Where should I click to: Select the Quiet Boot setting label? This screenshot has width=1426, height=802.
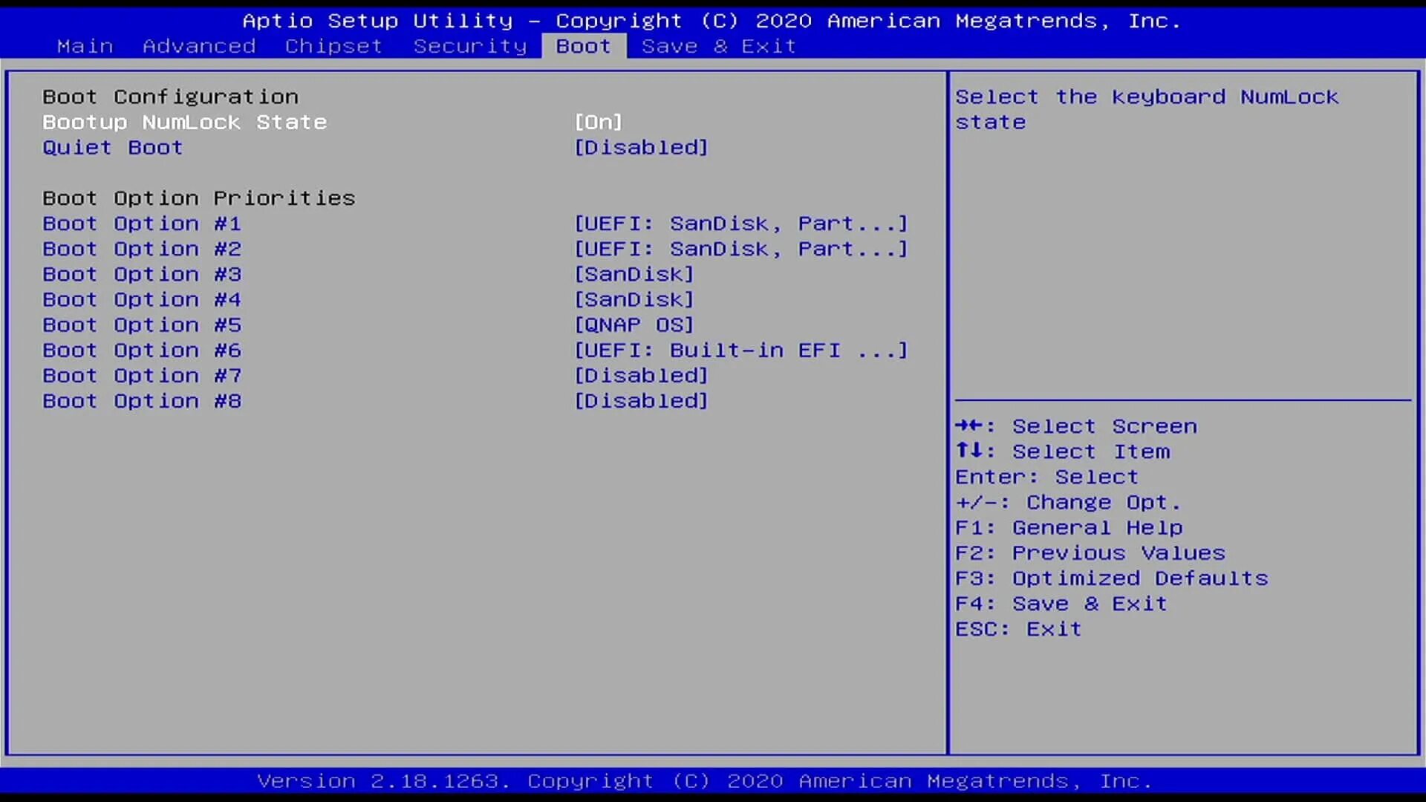coord(112,147)
